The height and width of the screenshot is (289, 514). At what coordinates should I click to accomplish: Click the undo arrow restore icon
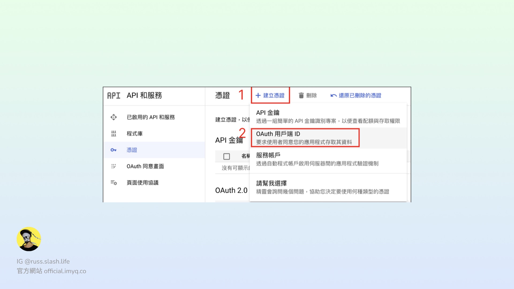tap(333, 96)
